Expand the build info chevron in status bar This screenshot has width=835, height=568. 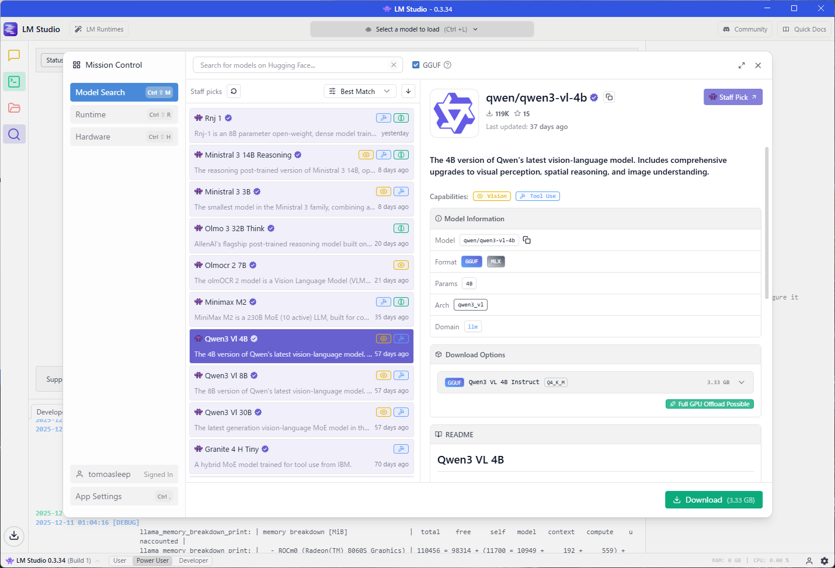click(x=98, y=561)
